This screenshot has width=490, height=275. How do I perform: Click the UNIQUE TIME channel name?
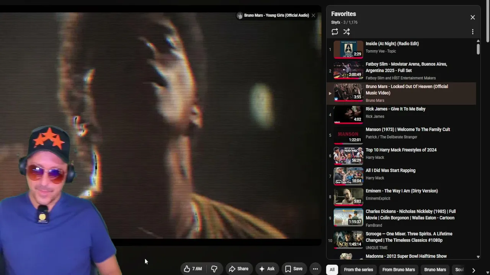(x=376, y=248)
